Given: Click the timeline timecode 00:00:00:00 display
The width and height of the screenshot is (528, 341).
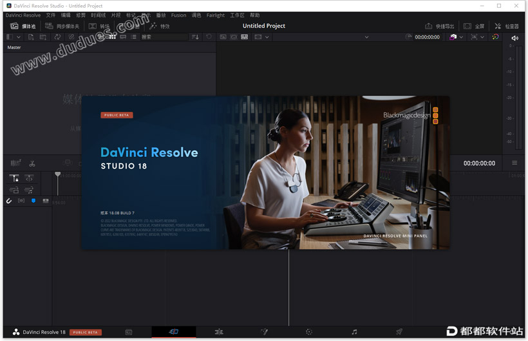Looking at the screenshot, I should (x=479, y=163).
